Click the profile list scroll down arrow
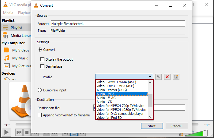 point(150,117)
